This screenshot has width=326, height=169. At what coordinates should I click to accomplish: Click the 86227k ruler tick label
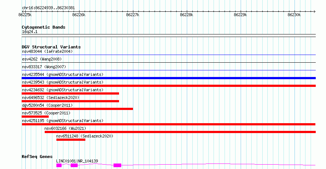tap(133, 15)
